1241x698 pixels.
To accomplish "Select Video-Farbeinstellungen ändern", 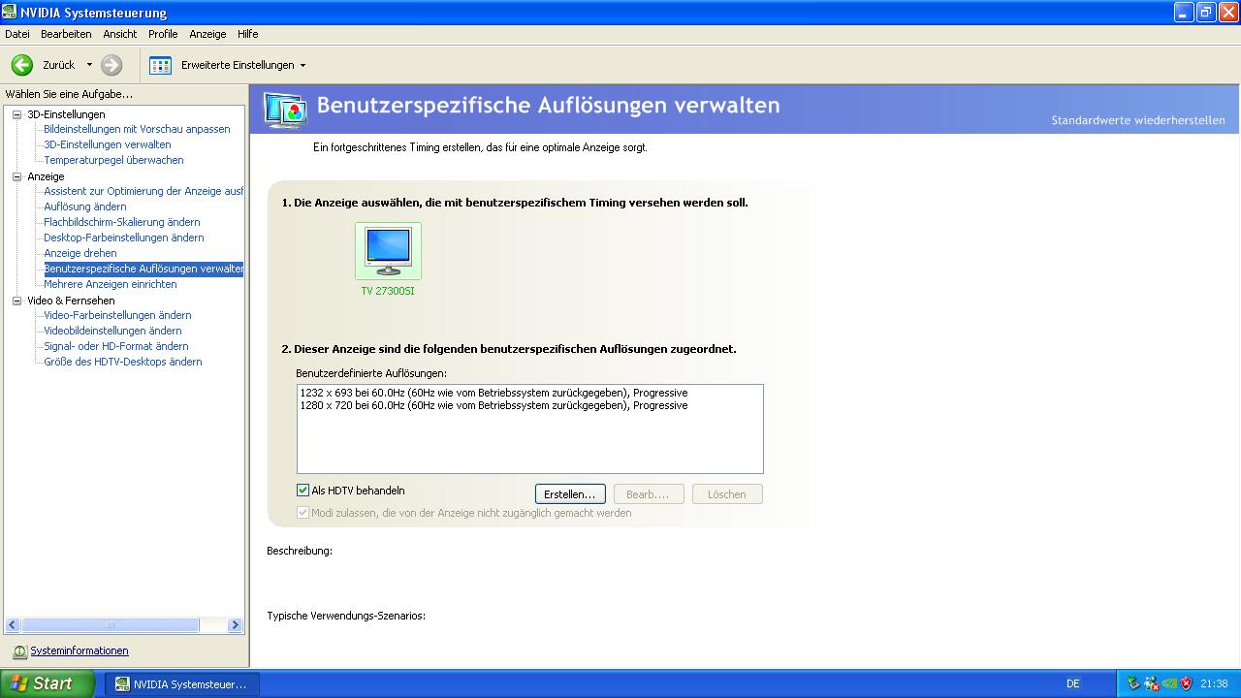I will [x=117, y=315].
